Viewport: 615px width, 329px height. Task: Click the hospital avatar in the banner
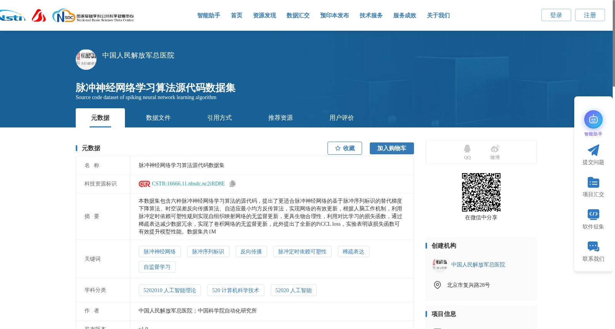pos(86,60)
